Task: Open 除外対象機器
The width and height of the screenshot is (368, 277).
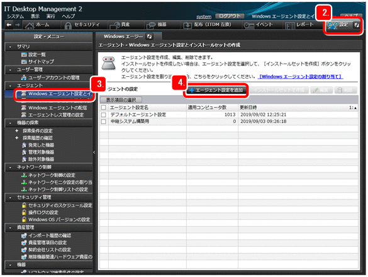Action: click(x=41, y=159)
